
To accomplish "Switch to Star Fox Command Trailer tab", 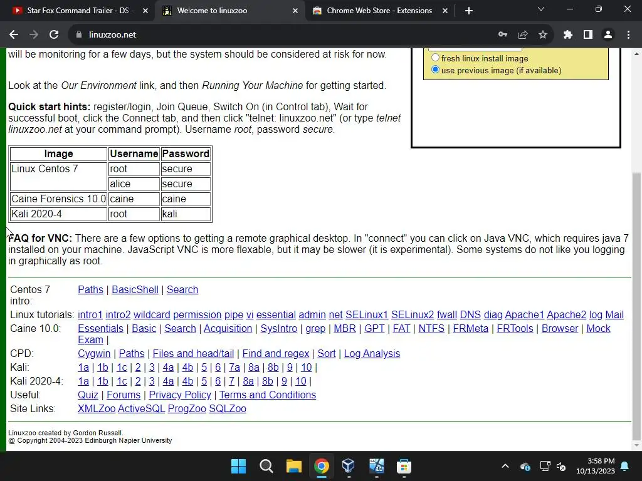I will click(78, 11).
